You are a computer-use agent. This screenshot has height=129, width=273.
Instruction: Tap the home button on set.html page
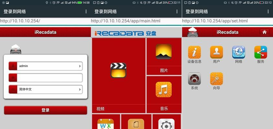coord(265,32)
